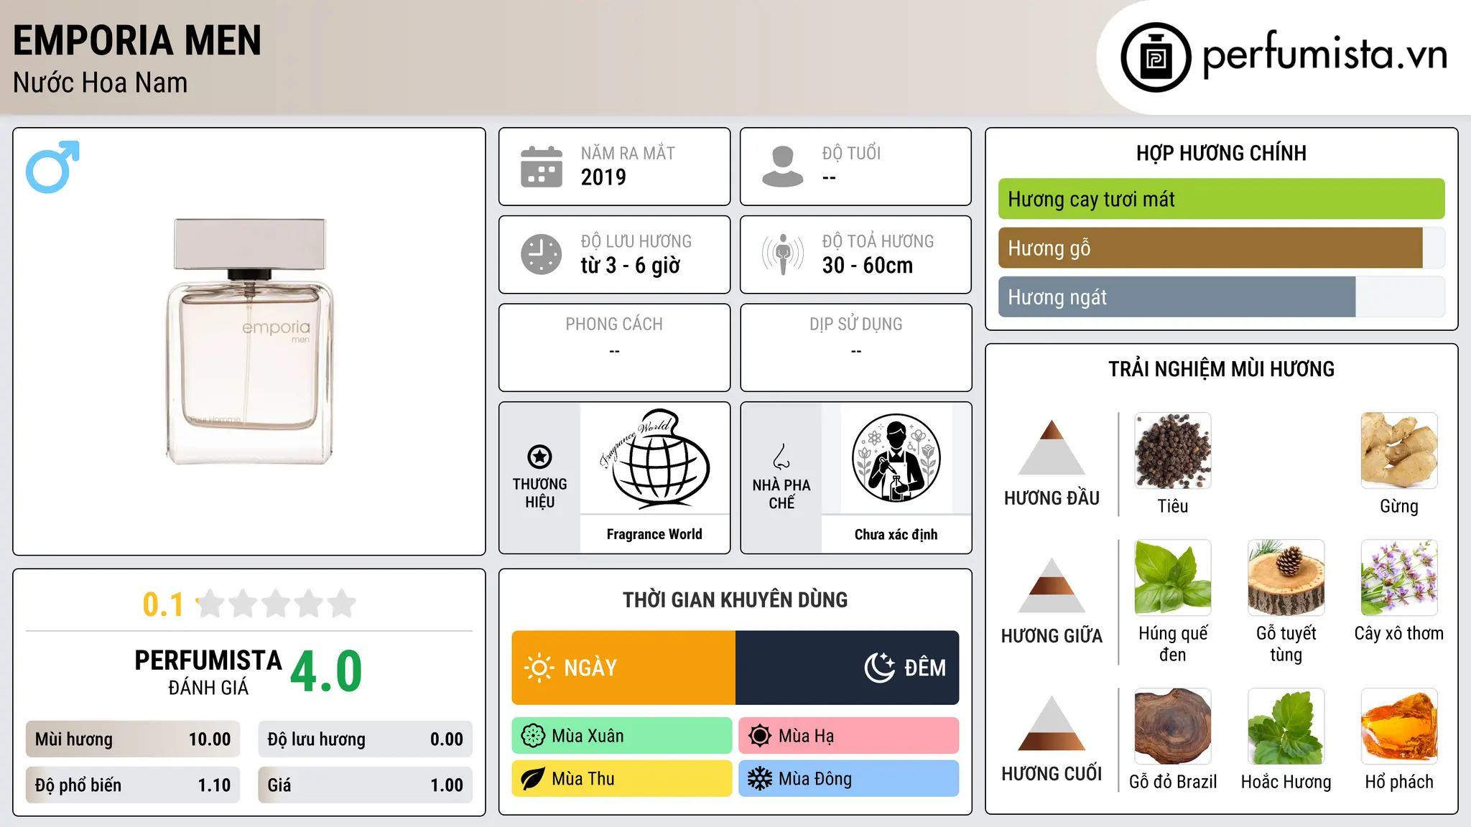This screenshot has height=827, width=1471.
Task: Open the perfumista.vn site name
Action: point(1325,55)
